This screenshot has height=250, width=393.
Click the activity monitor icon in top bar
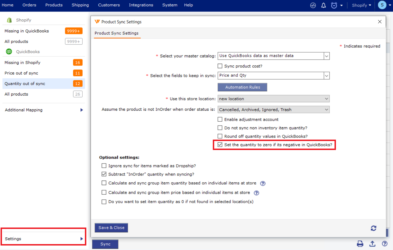[x=313, y=5]
